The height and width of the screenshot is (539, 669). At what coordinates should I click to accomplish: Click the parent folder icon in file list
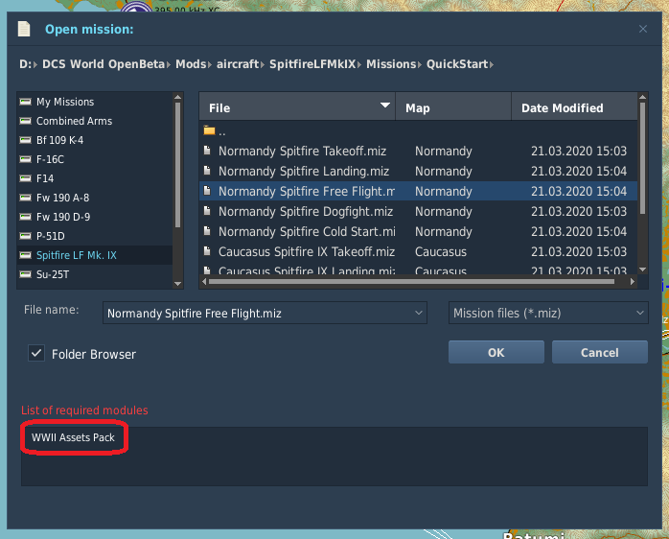coord(209,130)
